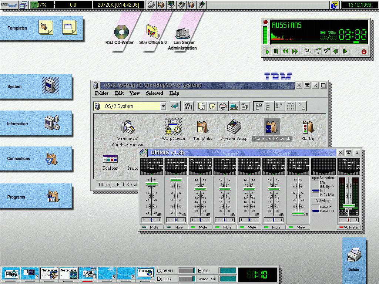Open the System Setup icon
Screen dimensions: 379x284
pos(234,127)
